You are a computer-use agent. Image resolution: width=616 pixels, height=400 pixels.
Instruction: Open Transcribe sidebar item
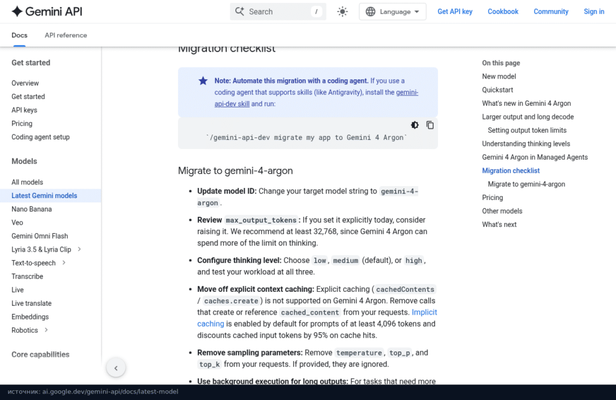point(27,276)
